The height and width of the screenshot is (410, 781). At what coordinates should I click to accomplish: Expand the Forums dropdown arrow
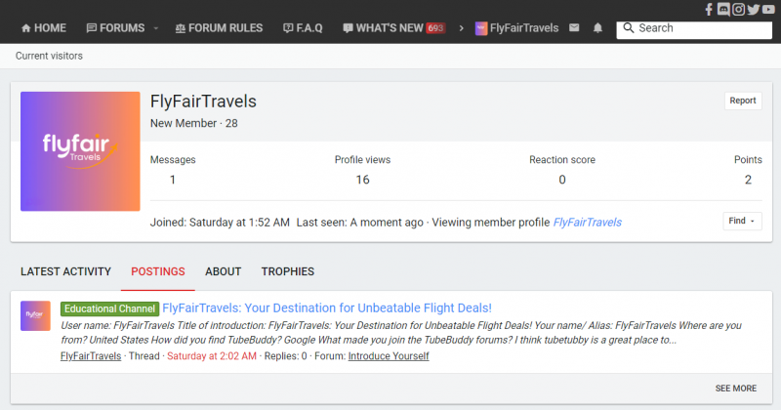(x=156, y=28)
